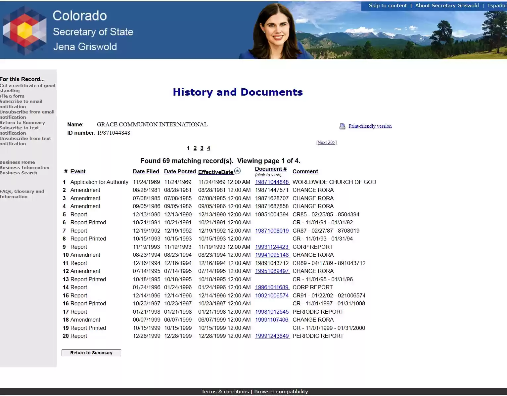
Task: Click comment CR87 - 02/27/87 - 8708019
Action: click(326, 231)
